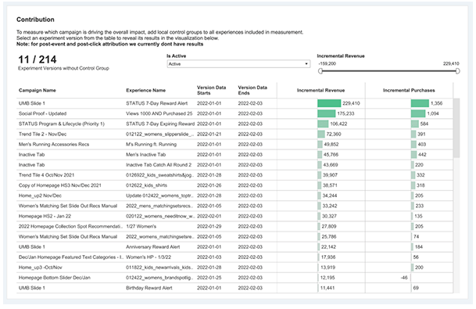This screenshot has width=476, height=309.
Task: Click M's Running ft. Running experience cell
Action: click(x=151, y=144)
